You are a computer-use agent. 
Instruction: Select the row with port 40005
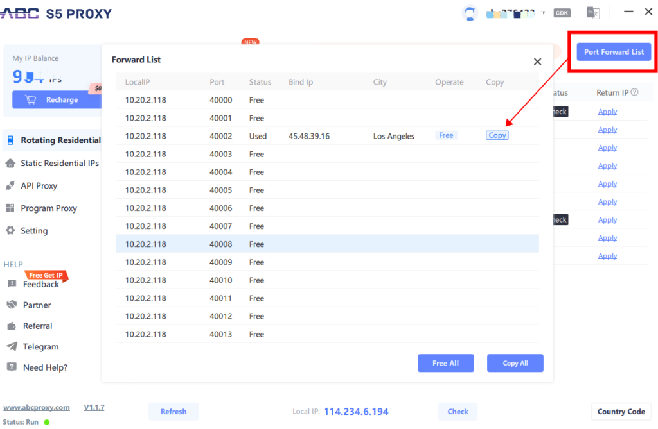click(x=327, y=190)
